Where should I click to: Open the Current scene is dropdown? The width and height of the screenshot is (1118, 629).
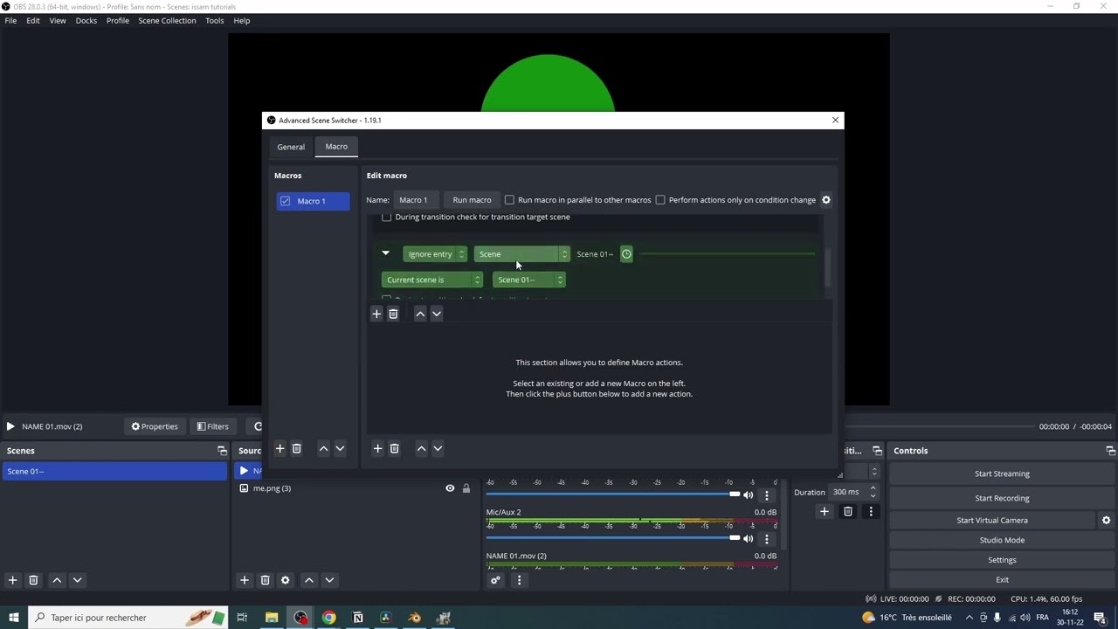point(432,280)
